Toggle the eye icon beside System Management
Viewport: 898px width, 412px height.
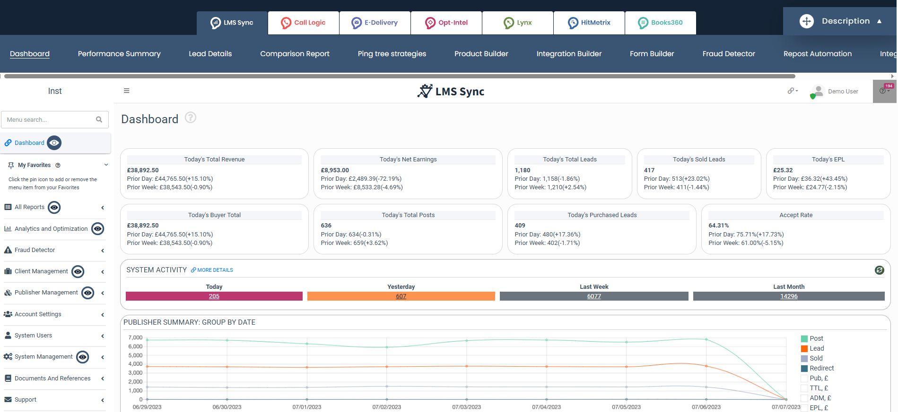(x=83, y=357)
